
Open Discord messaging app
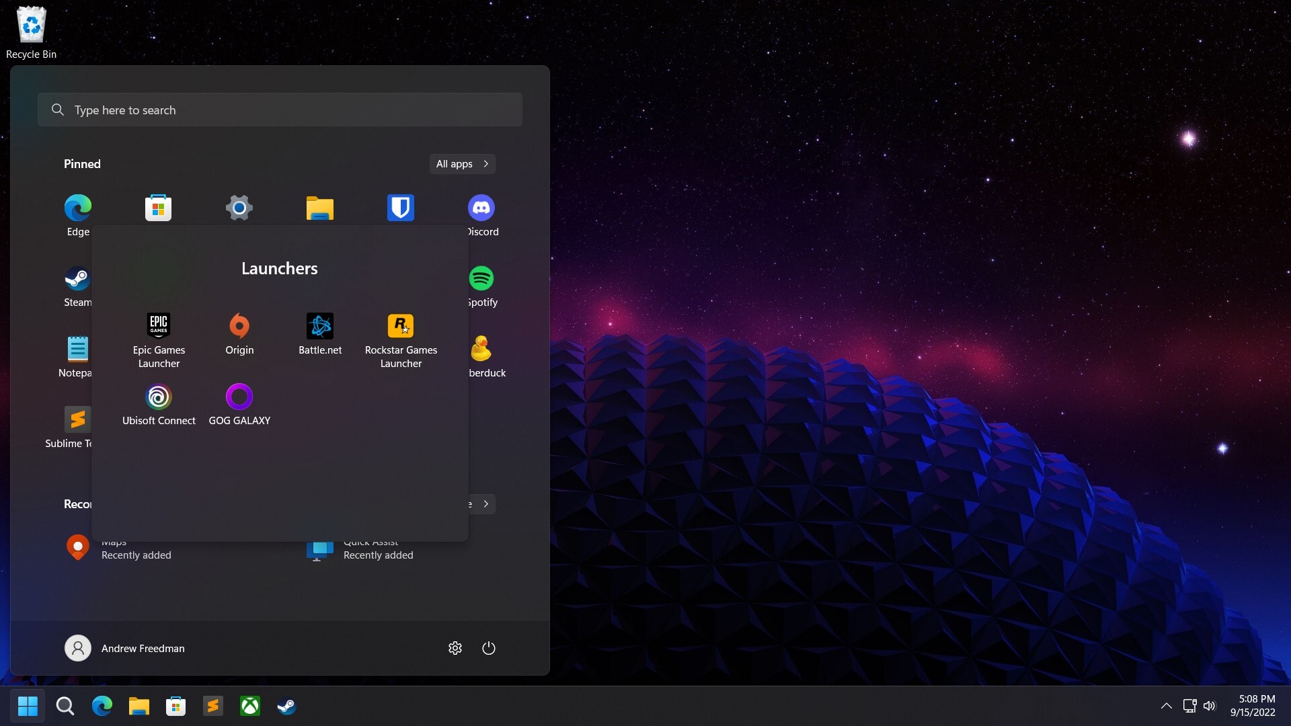(481, 208)
